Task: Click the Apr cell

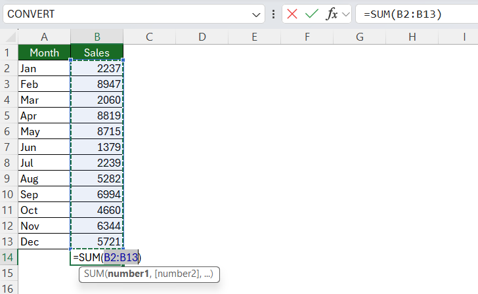Action: (x=44, y=115)
